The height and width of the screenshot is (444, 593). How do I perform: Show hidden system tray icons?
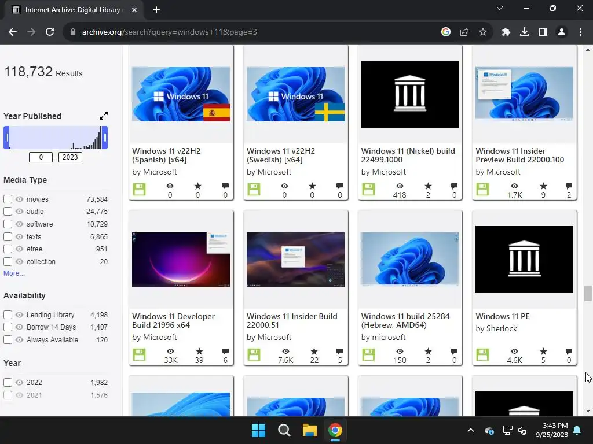[471, 430]
